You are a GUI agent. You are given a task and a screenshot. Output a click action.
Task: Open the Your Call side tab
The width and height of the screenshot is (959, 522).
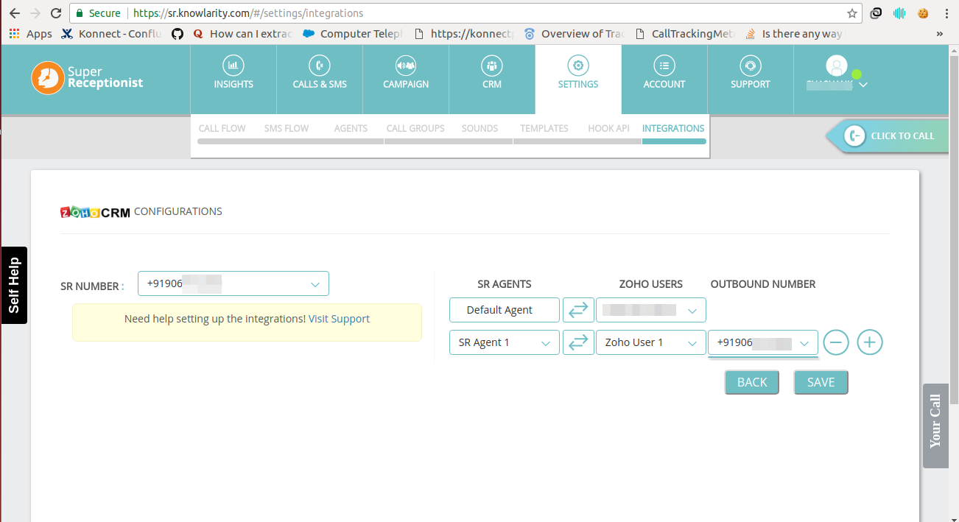click(x=935, y=425)
